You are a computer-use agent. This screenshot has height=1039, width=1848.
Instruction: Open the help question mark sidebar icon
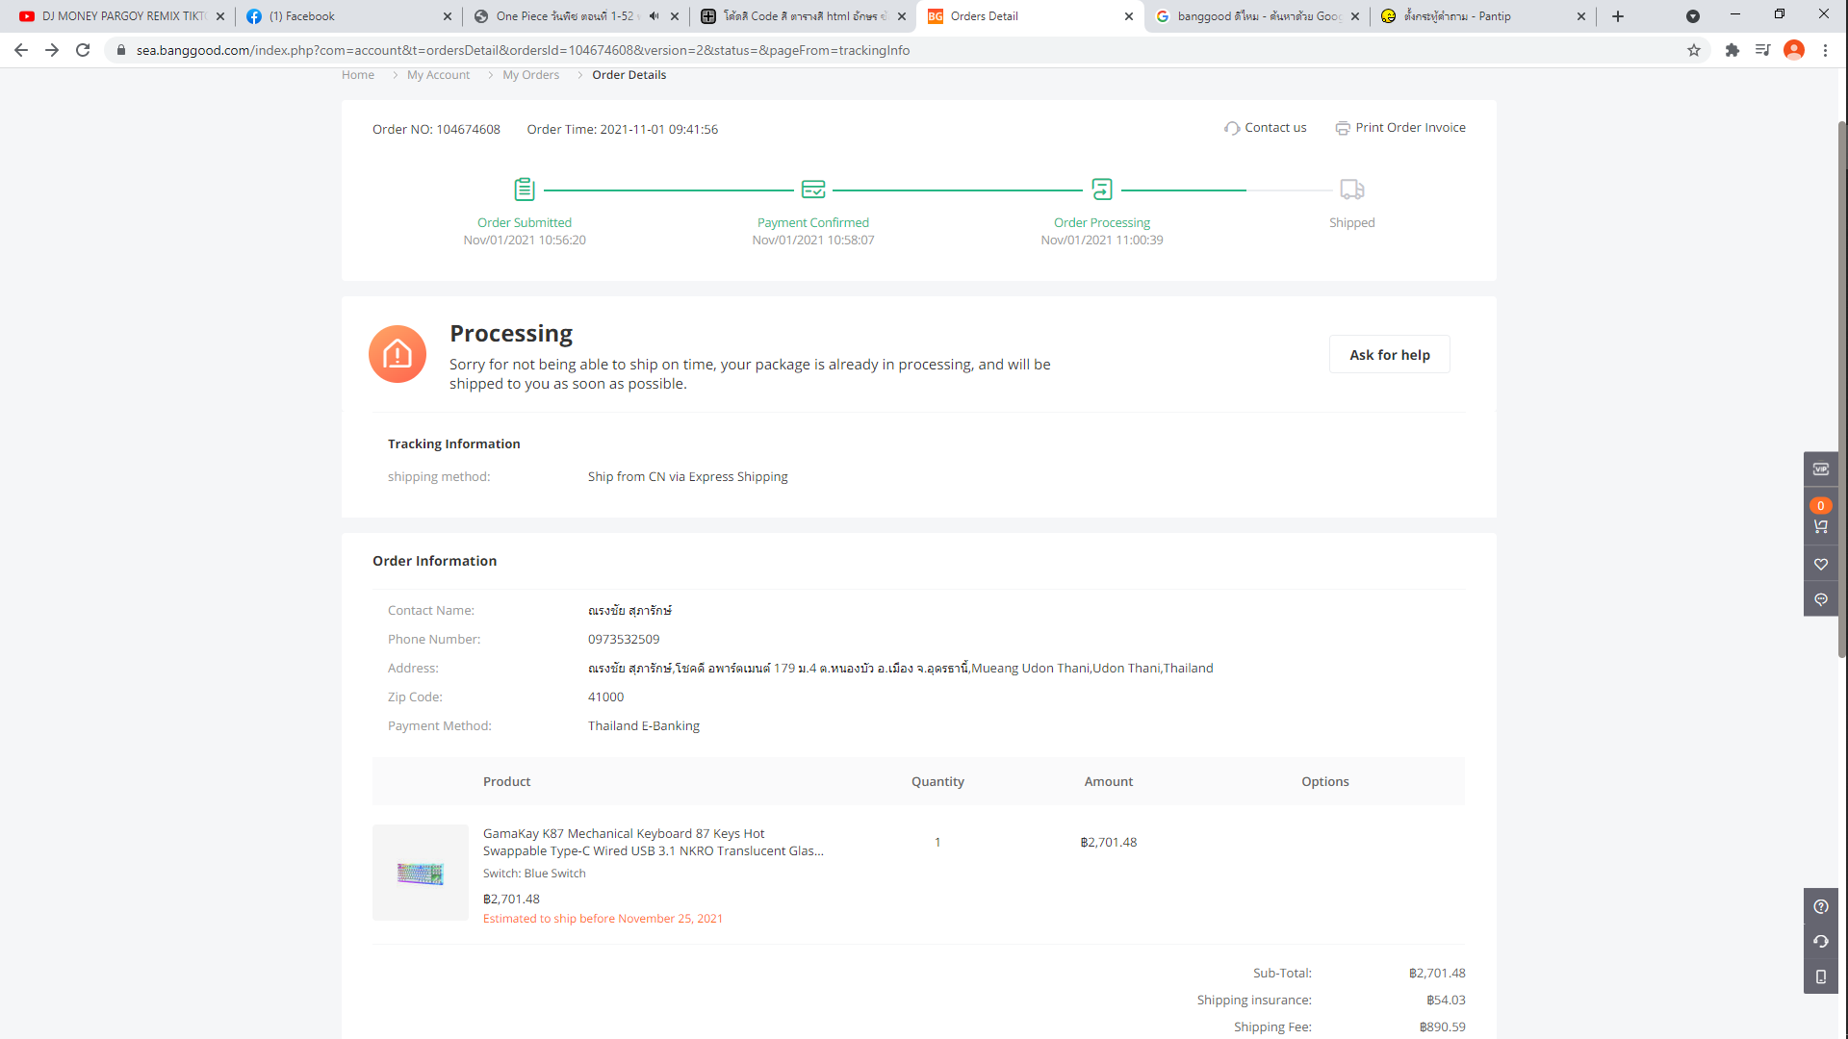point(1821,907)
